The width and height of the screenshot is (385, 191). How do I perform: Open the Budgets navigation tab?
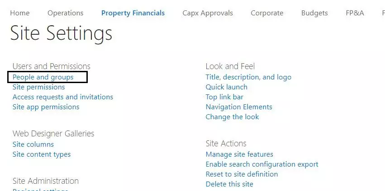314,13
